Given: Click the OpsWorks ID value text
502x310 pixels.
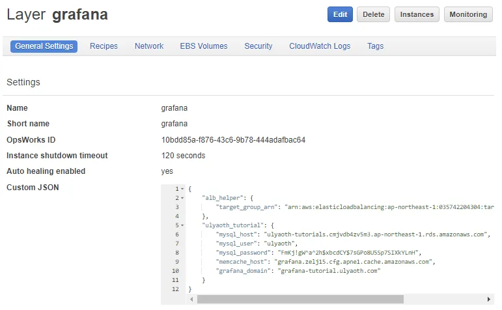Looking at the screenshot, I should point(233,140).
